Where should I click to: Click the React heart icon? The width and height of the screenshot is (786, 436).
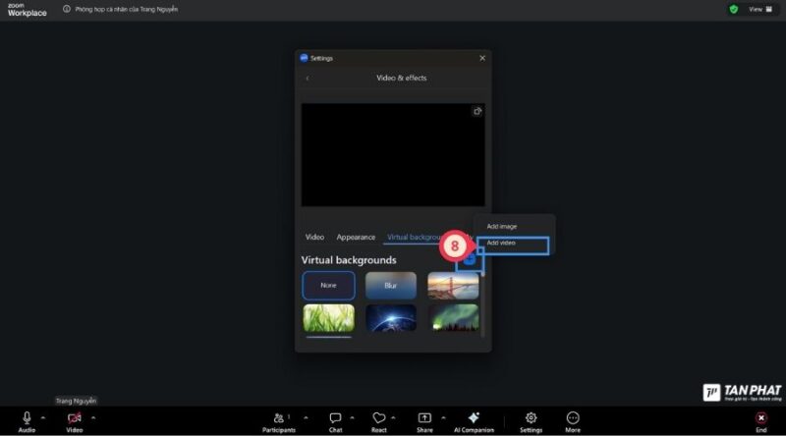click(379, 418)
